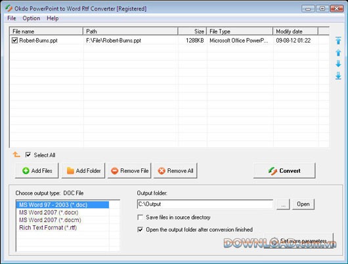Sort by the Modify date column header

(x=295, y=31)
